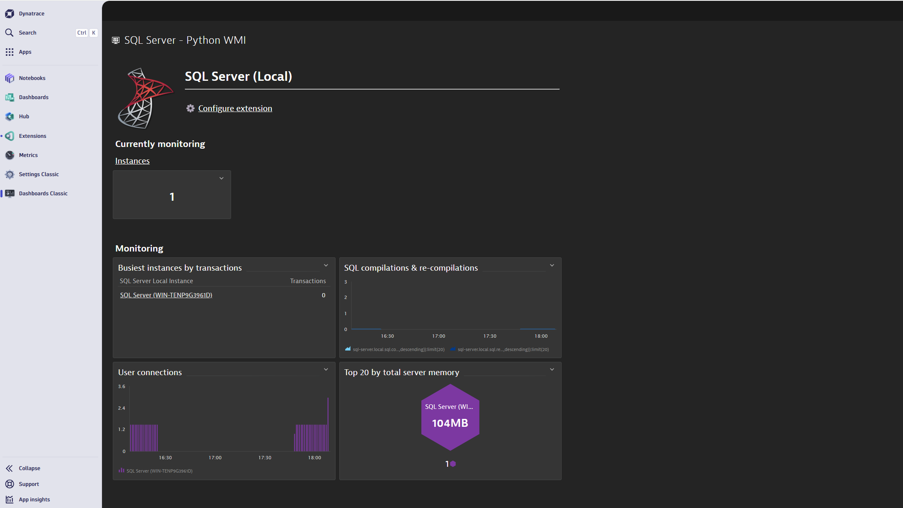Follow the Instances link

tap(132, 161)
